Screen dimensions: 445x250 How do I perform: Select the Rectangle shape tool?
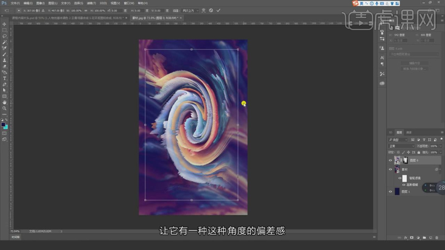click(4, 96)
